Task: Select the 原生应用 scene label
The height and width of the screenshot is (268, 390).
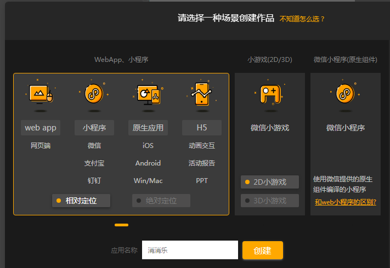Action: (148, 128)
